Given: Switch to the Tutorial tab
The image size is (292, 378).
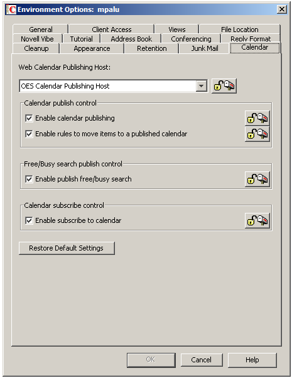Looking at the screenshot, I should [x=81, y=39].
